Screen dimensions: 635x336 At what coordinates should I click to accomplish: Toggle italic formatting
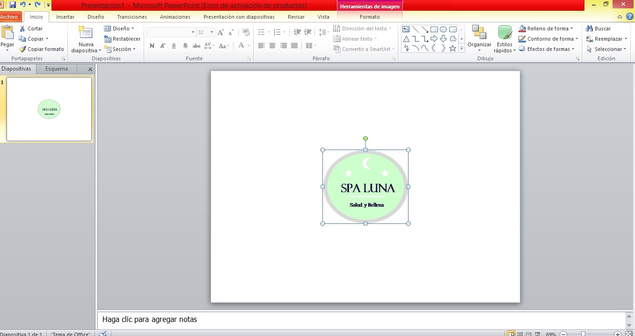tap(162, 45)
